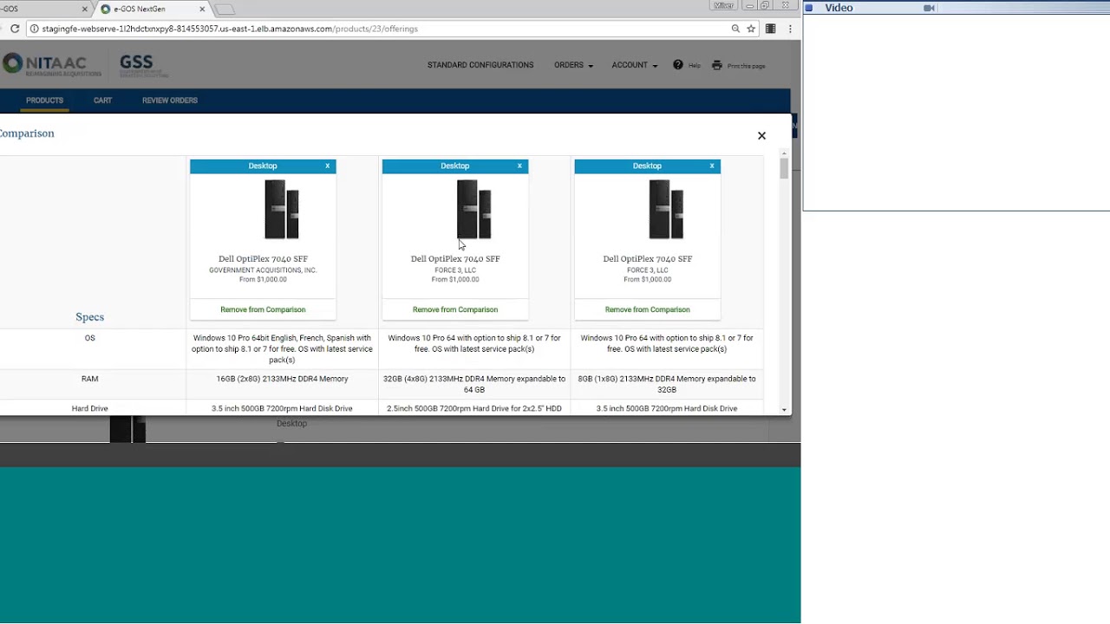Click Remove from Comparison under 32GB RAM offering
The height and width of the screenshot is (624, 1110).
click(x=455, y=309)
